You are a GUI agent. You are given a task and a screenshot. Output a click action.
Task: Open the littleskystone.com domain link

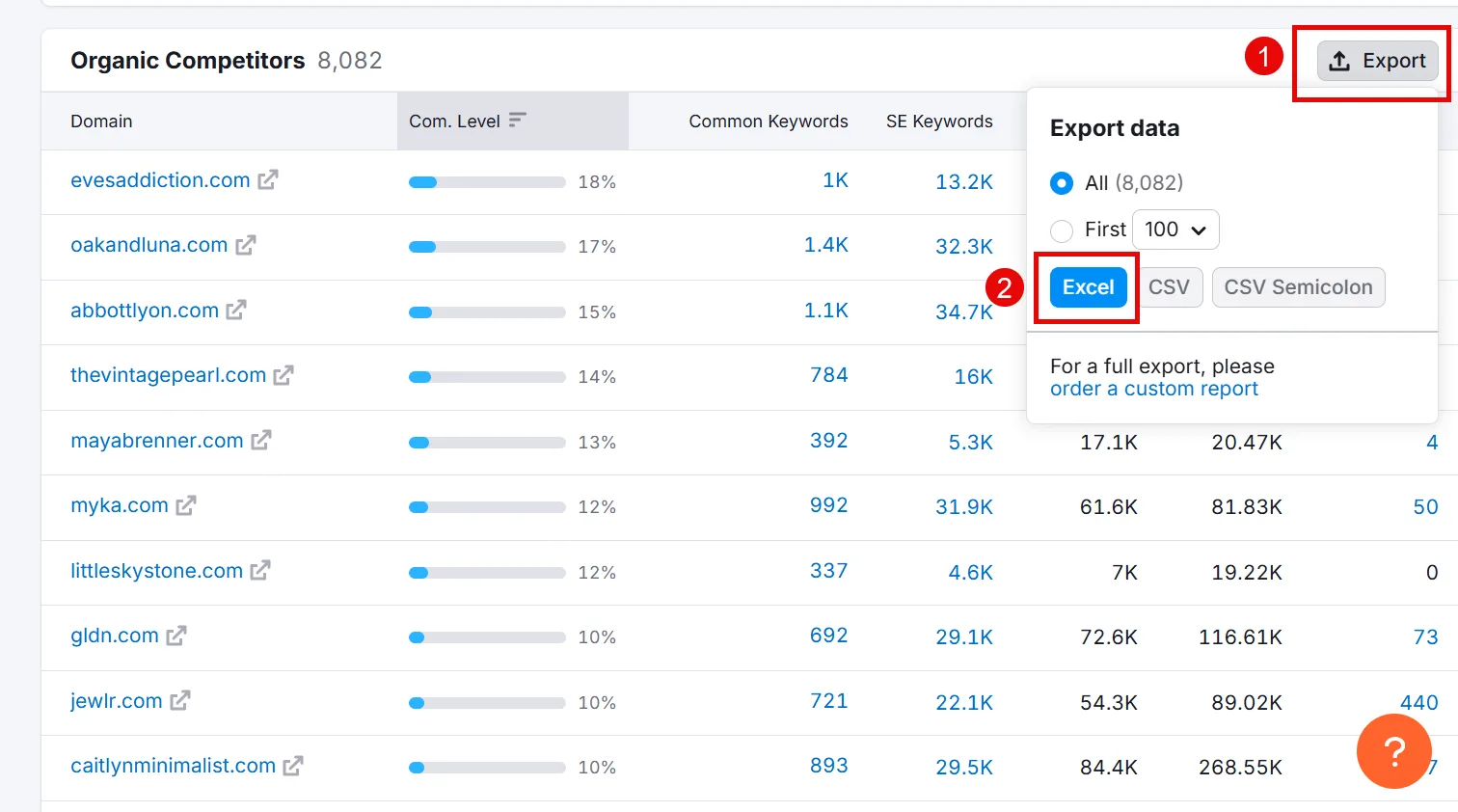pyautogui.click(x=157, y=571)
